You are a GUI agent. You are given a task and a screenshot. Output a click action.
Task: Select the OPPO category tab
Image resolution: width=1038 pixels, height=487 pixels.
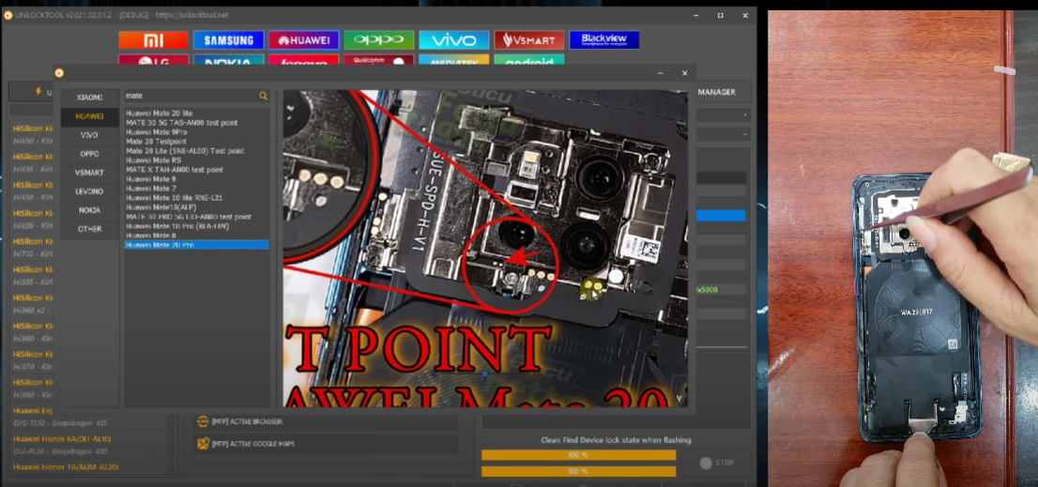click(x=90, y=154)
